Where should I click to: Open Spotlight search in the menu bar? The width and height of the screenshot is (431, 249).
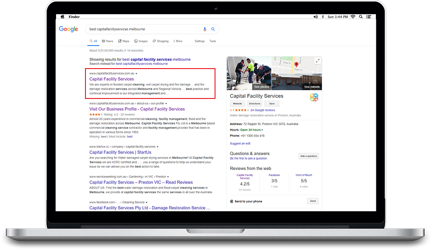click(x=362, y=17)
